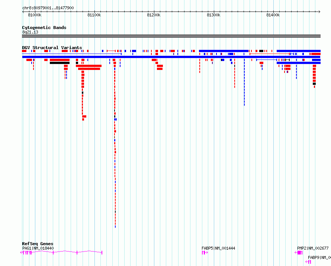Click the black square in the far-right red stack
331x266 pixels.
(314, 84)
